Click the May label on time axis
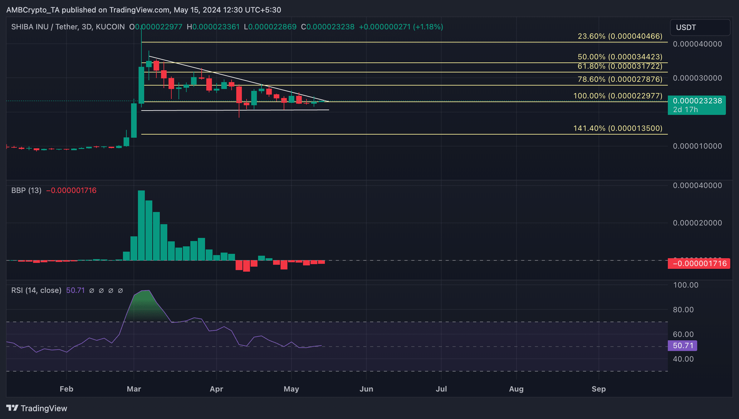The image size is (739, 419). 291,389
